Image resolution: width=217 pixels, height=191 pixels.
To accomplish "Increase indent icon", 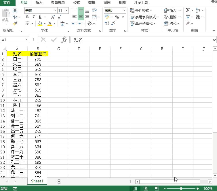I will [x=81, y=24].
